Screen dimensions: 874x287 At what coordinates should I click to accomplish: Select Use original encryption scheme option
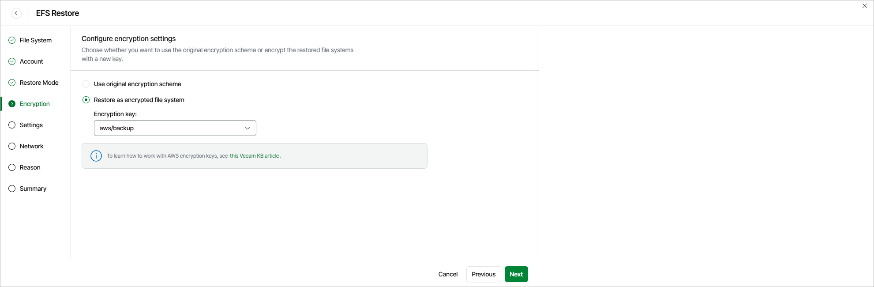86,84
